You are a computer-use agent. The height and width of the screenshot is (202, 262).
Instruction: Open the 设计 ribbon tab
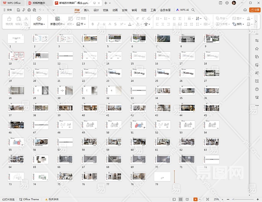pyautogui.click(x=96, y=10)
